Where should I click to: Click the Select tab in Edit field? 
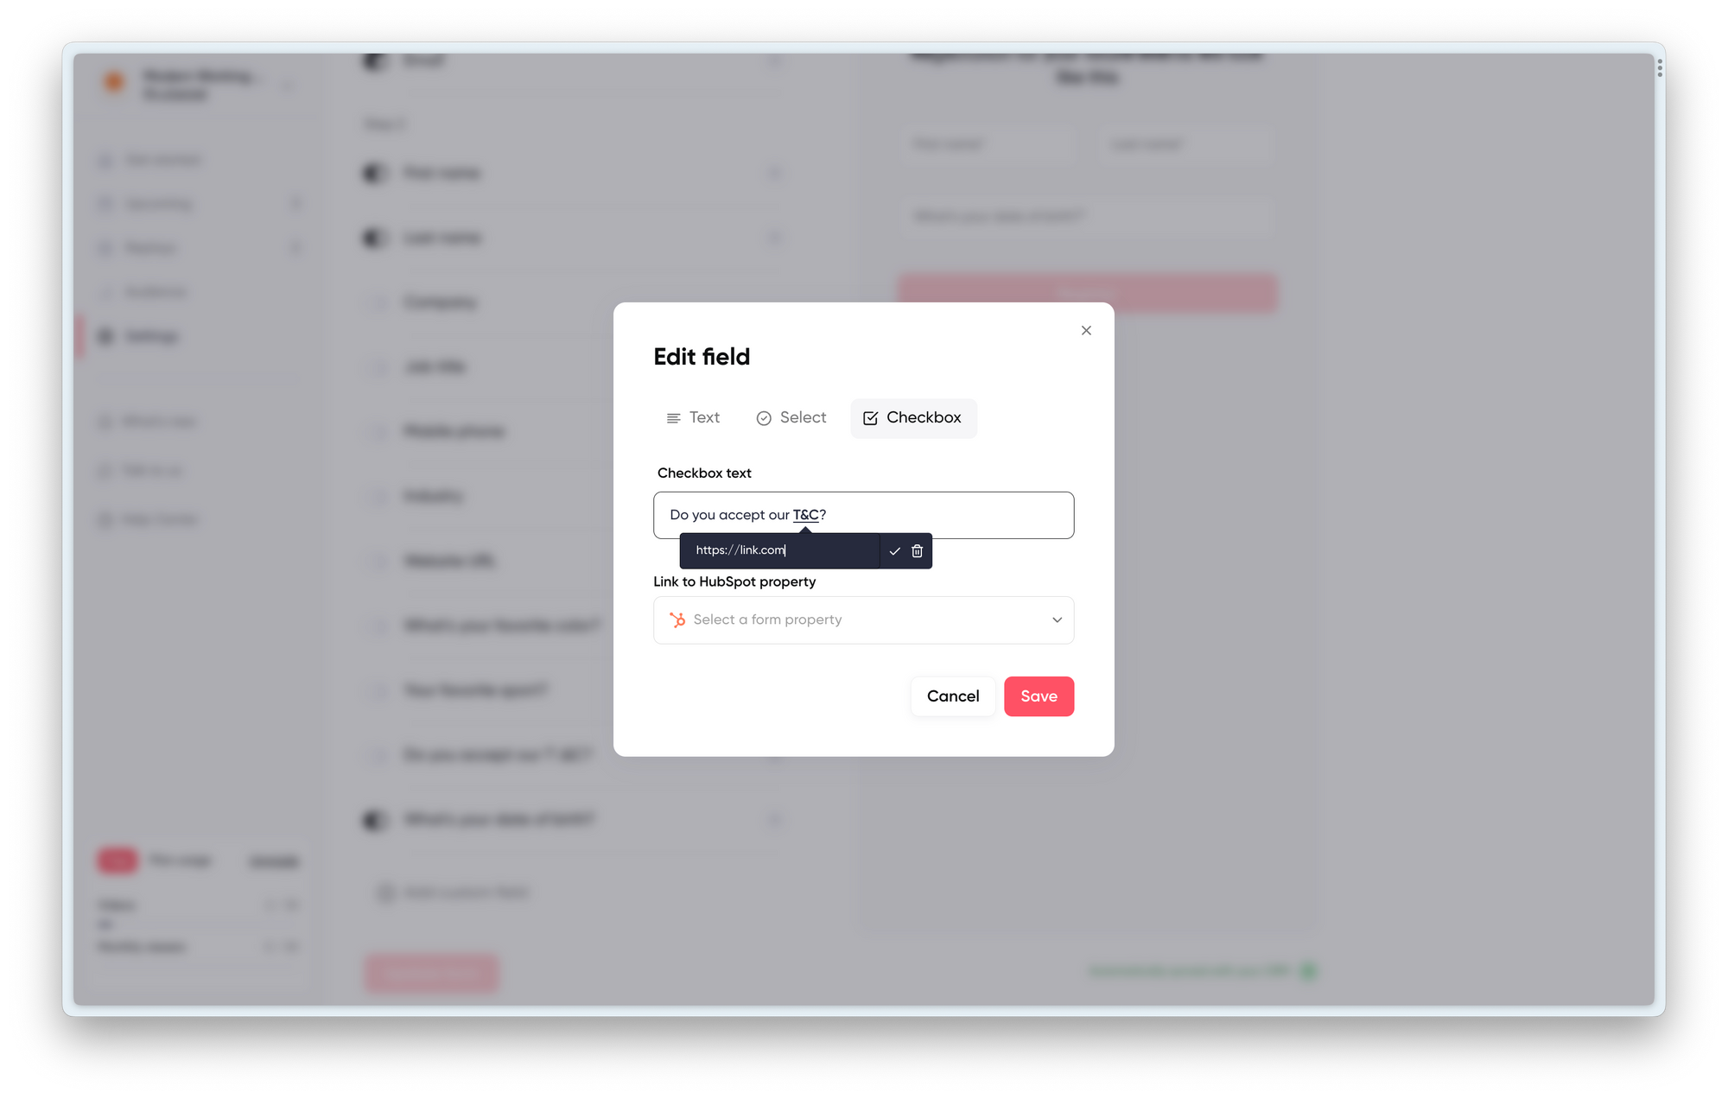pos(790,418)
